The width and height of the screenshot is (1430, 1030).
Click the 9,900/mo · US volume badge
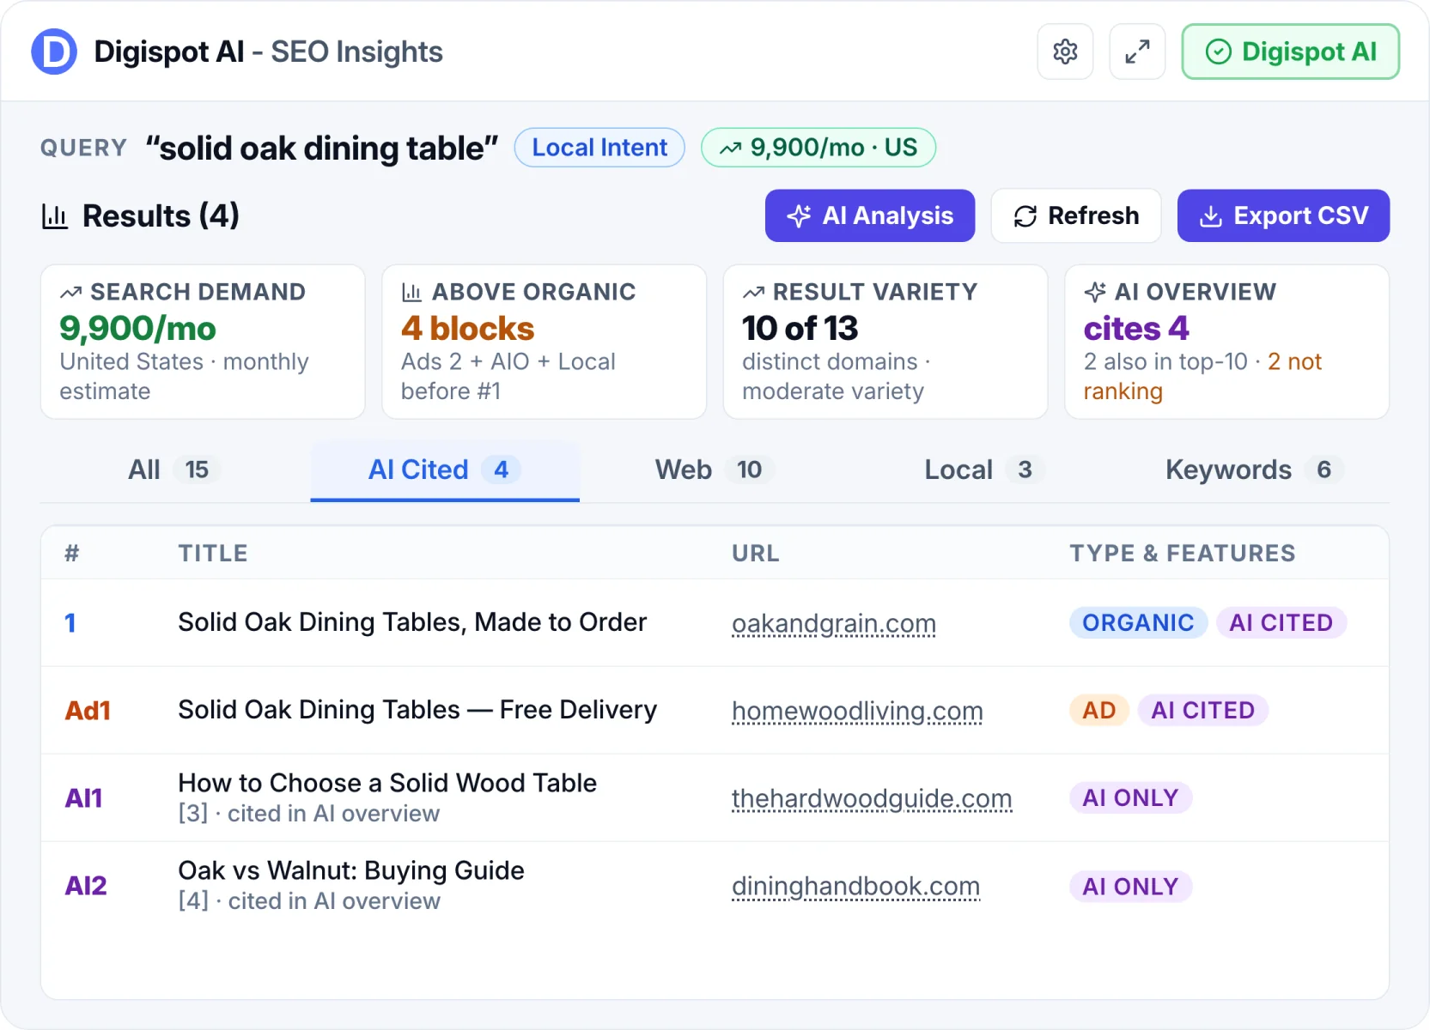(x=818, y=148)
